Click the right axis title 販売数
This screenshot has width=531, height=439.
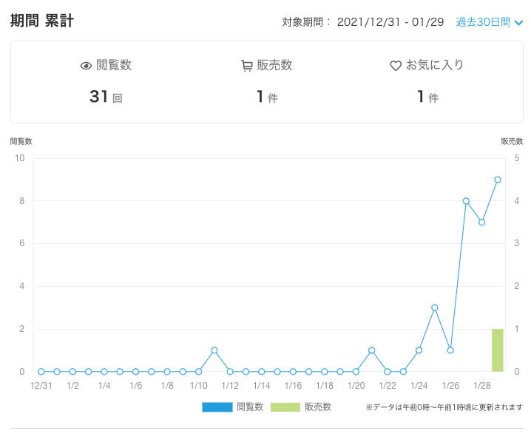point(512,141)
